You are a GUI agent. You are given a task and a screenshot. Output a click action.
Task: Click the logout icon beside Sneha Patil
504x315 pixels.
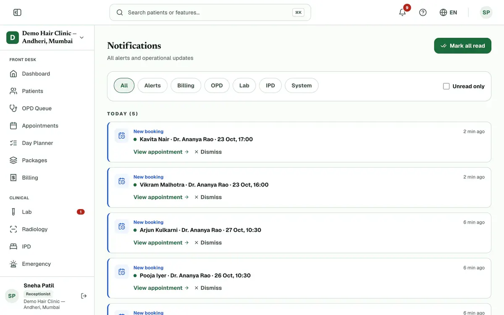(x=84, y=296)
